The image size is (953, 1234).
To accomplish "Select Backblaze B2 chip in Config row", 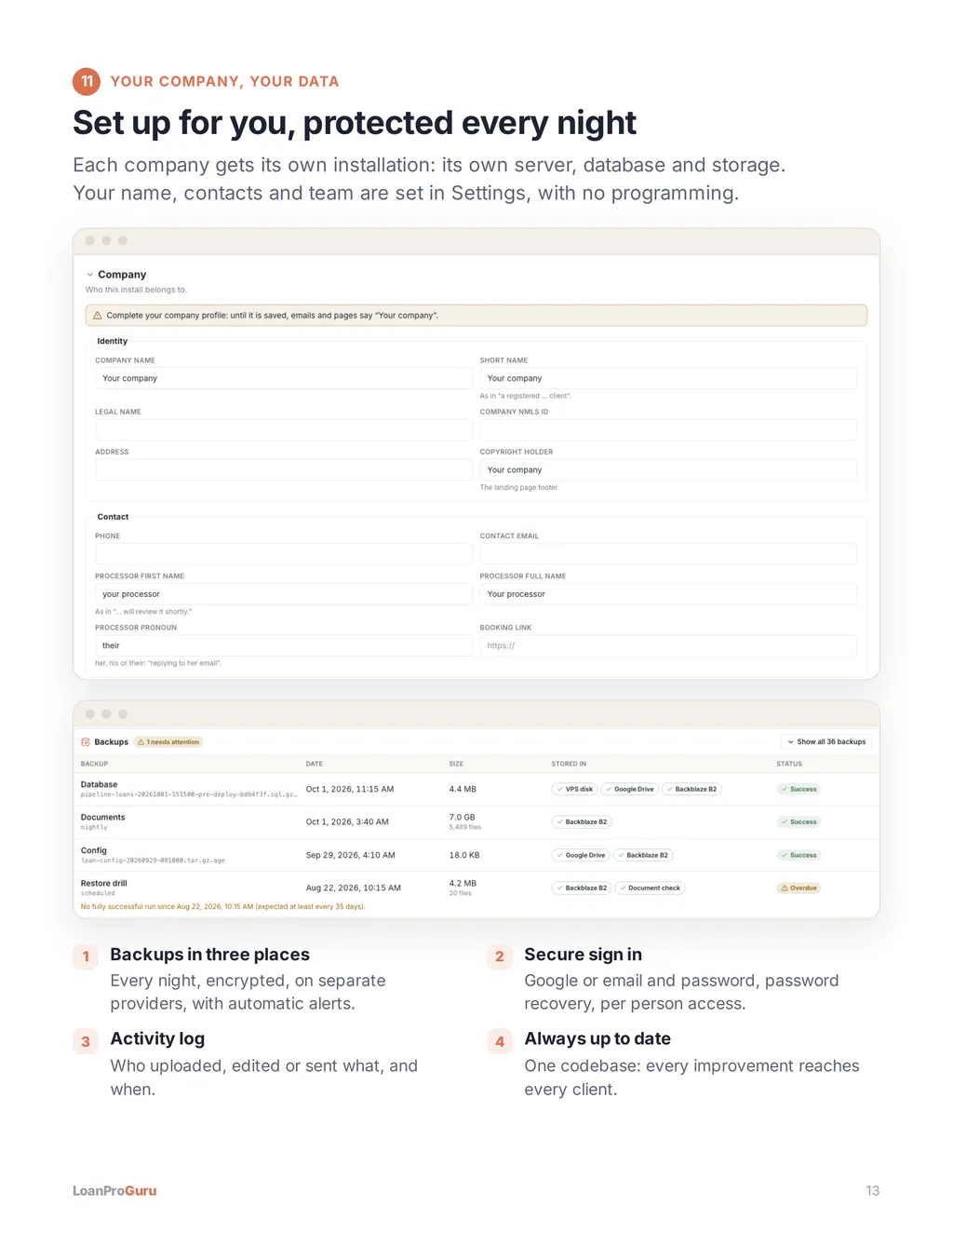I will 643,855.
